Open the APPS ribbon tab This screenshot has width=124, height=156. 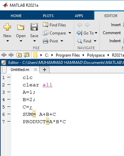click(79, 16)
